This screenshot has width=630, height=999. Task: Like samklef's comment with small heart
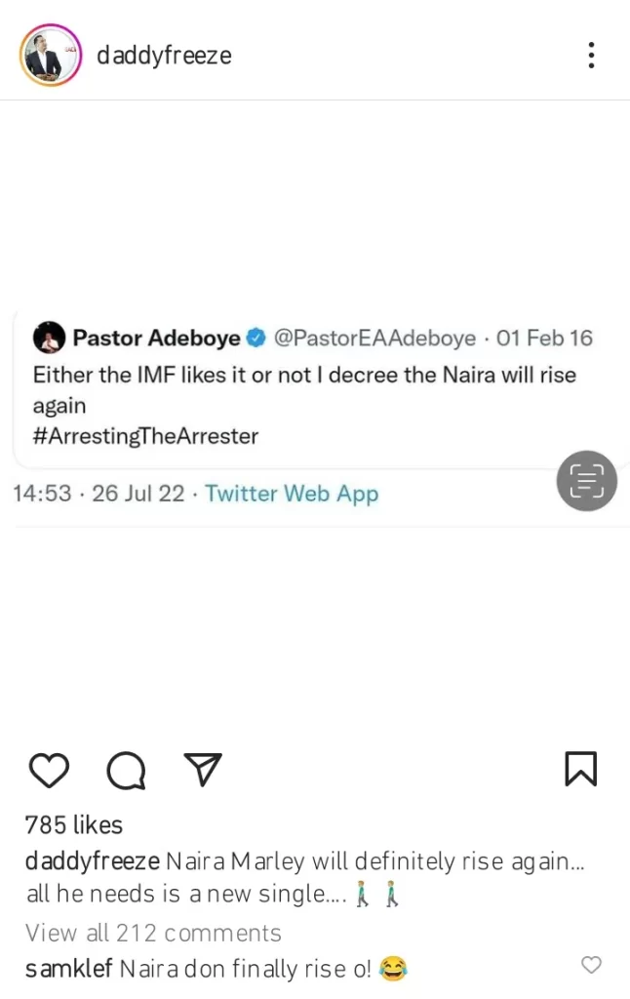591,965
